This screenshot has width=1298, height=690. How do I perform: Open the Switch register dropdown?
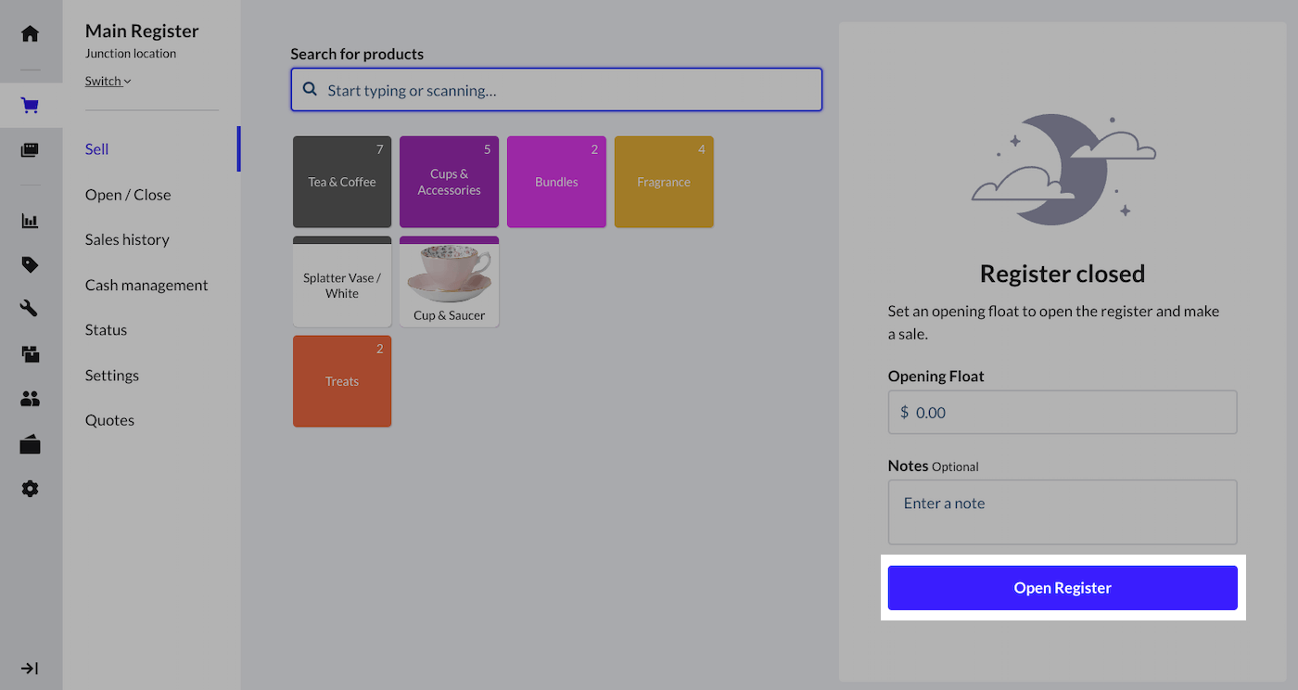108,81
